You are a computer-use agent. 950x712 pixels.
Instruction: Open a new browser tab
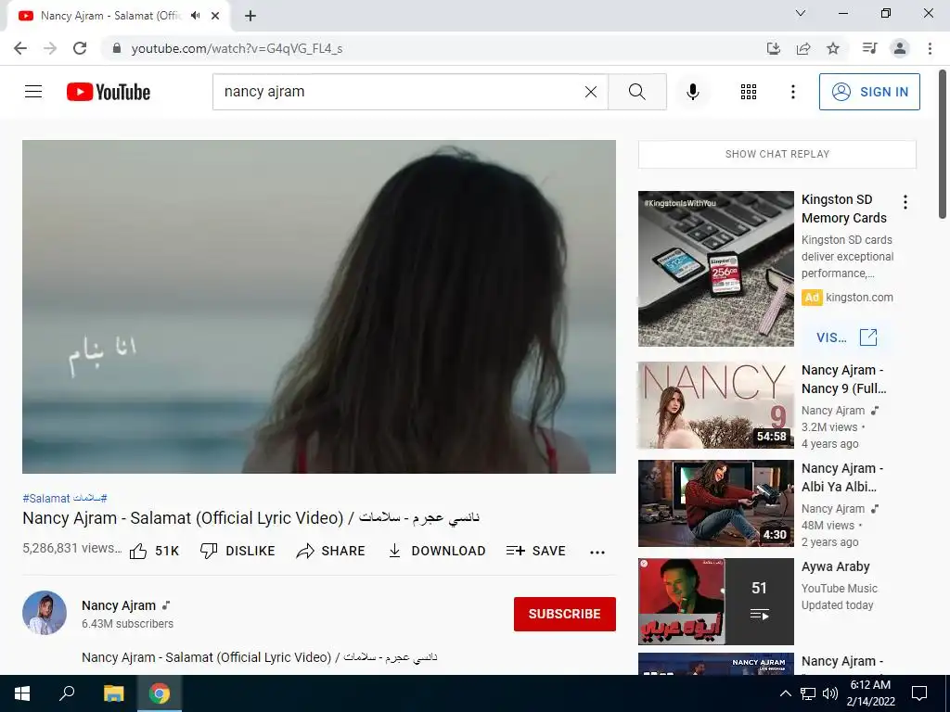[250, 16]
